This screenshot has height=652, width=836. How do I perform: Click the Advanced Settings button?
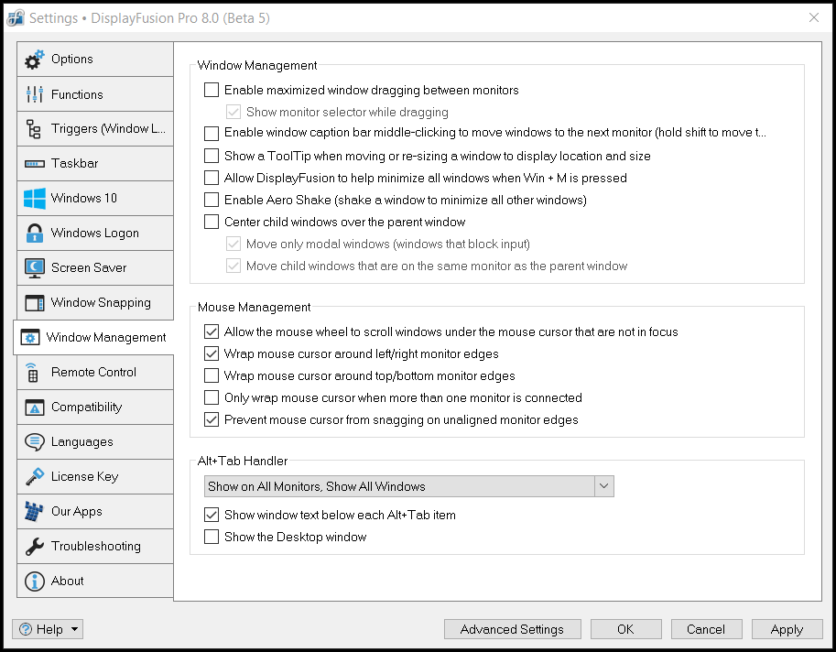(x=512, y=629)
